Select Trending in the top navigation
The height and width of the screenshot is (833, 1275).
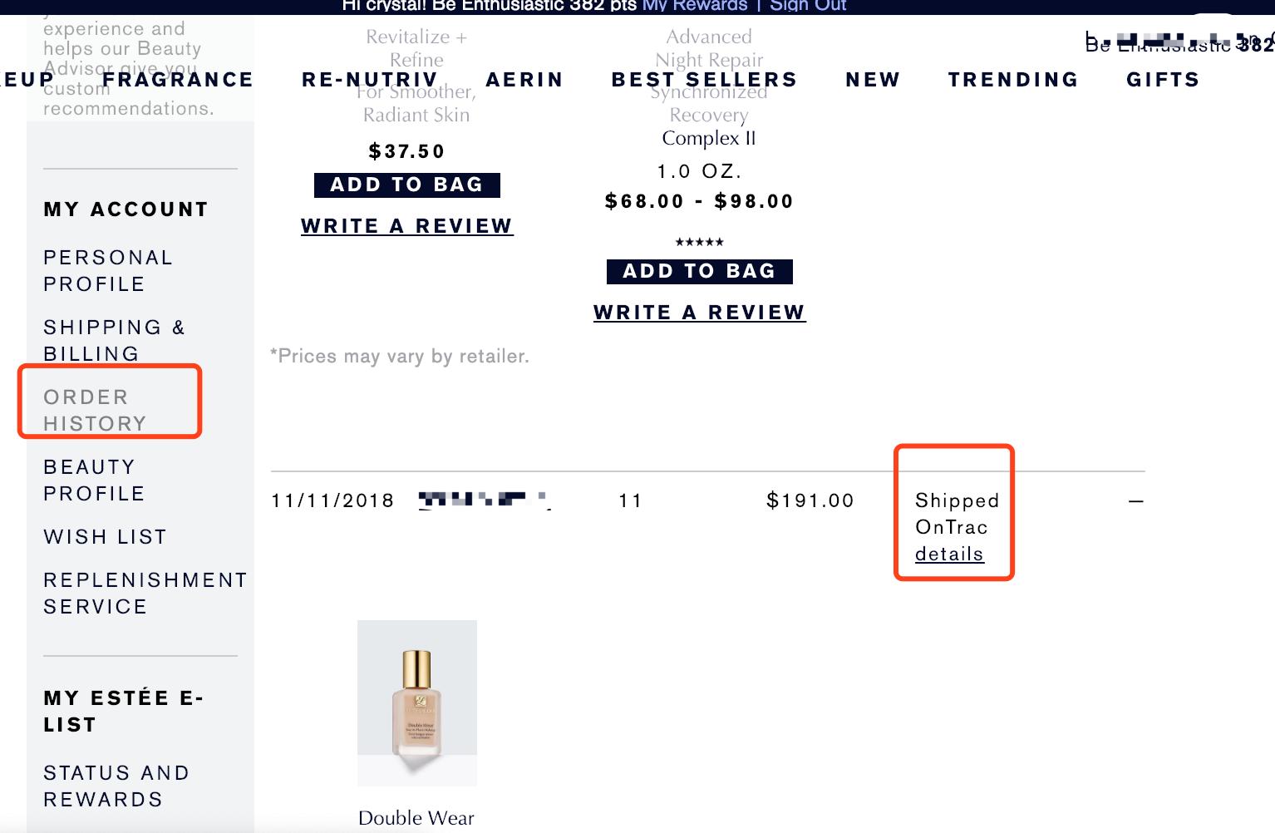(1013, 80)
